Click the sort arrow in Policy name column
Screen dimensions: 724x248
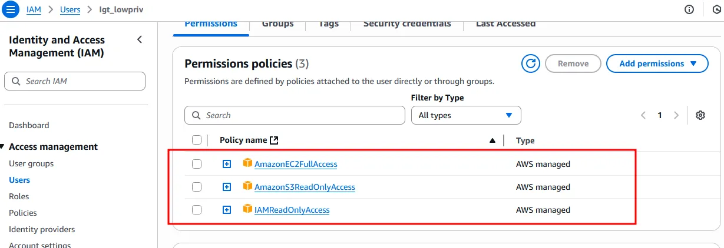(x=492, y=140)
